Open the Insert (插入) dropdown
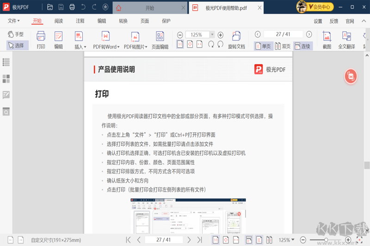 click(x=80, y=40)
